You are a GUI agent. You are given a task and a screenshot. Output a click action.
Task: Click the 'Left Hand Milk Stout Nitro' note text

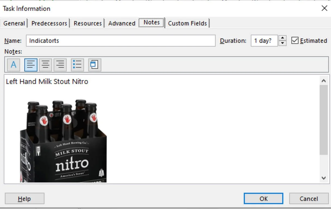tap(47, 81)
